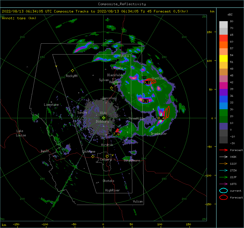Click the yellow radar-site diamond near Olds
This screenshot has height=228, width=244.
pos(104,118)
